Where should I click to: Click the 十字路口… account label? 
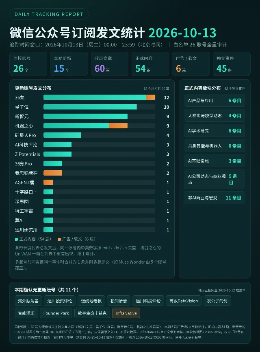coord(26,192)
